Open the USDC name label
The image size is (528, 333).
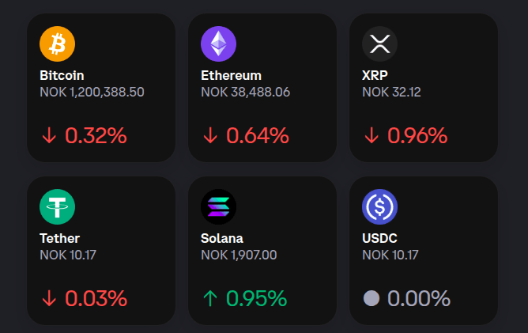coord(379,238)
